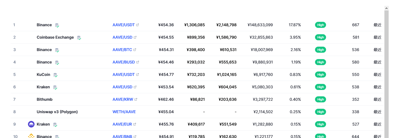
Task: Select the Coinbase Exchange name
Action: tap(55, 37)
